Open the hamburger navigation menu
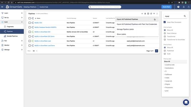This screenshot has width=191, height=107. pos(2,7)
